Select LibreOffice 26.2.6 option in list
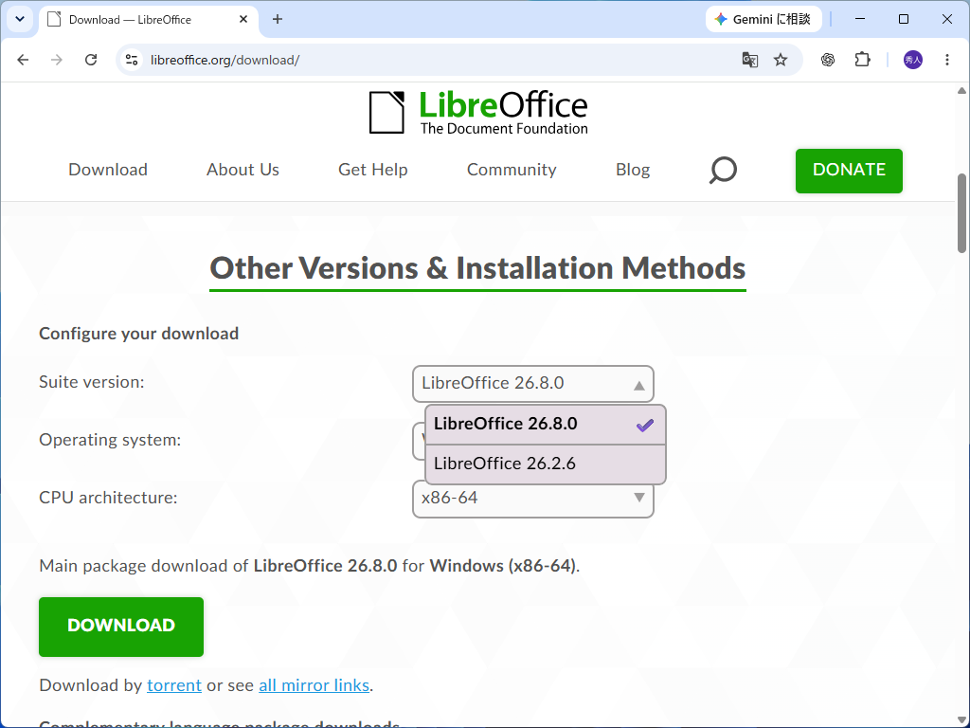 point(545,464)
